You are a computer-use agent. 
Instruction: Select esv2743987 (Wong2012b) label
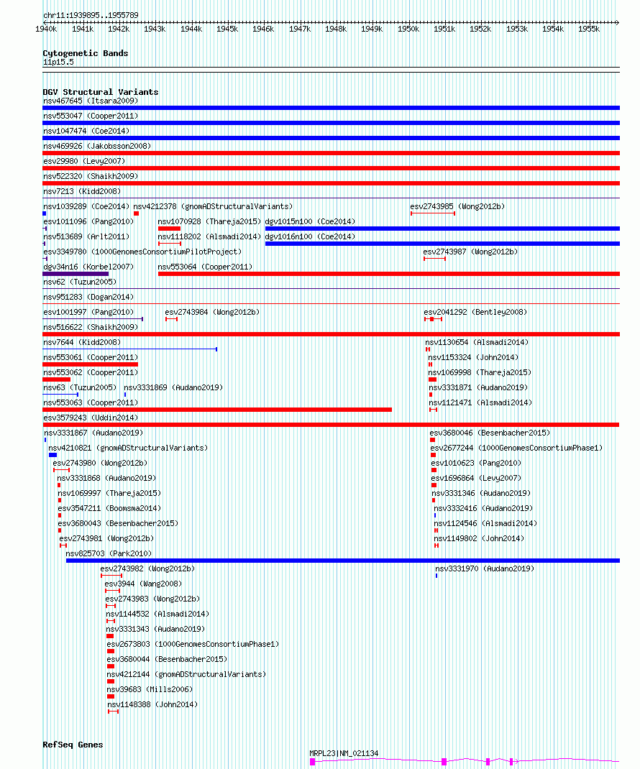(x=470, y=252)
